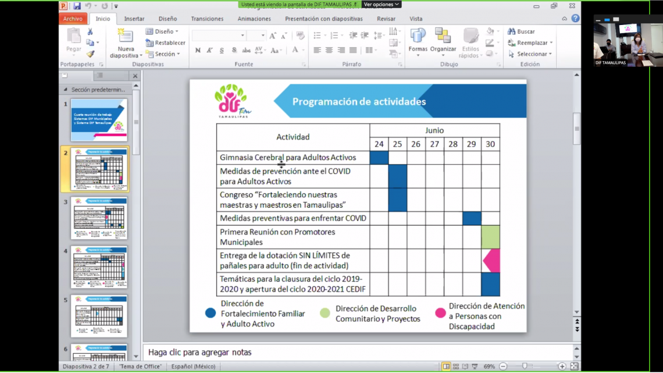The width and height of the screenshot is (663, 373).
Task: Switch to slide sorter view icon
Action: [x=457, y=367]
